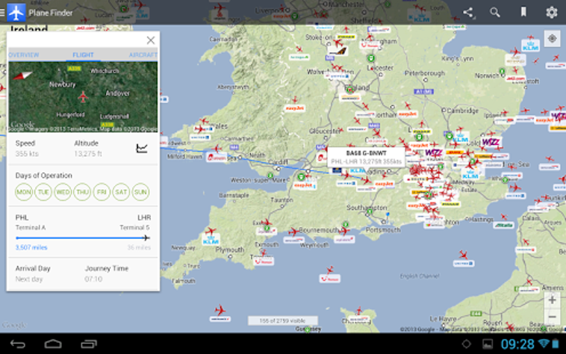566x354 pixels.
Task: Select the KLM flight label near Plymouth
Action: (211, 240)
